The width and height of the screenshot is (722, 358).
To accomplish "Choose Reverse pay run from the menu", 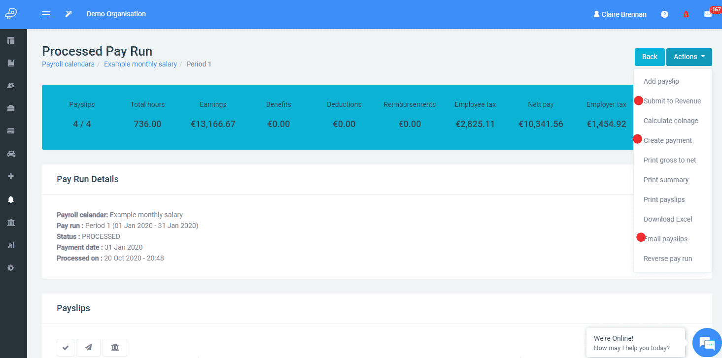I will 668,258.
